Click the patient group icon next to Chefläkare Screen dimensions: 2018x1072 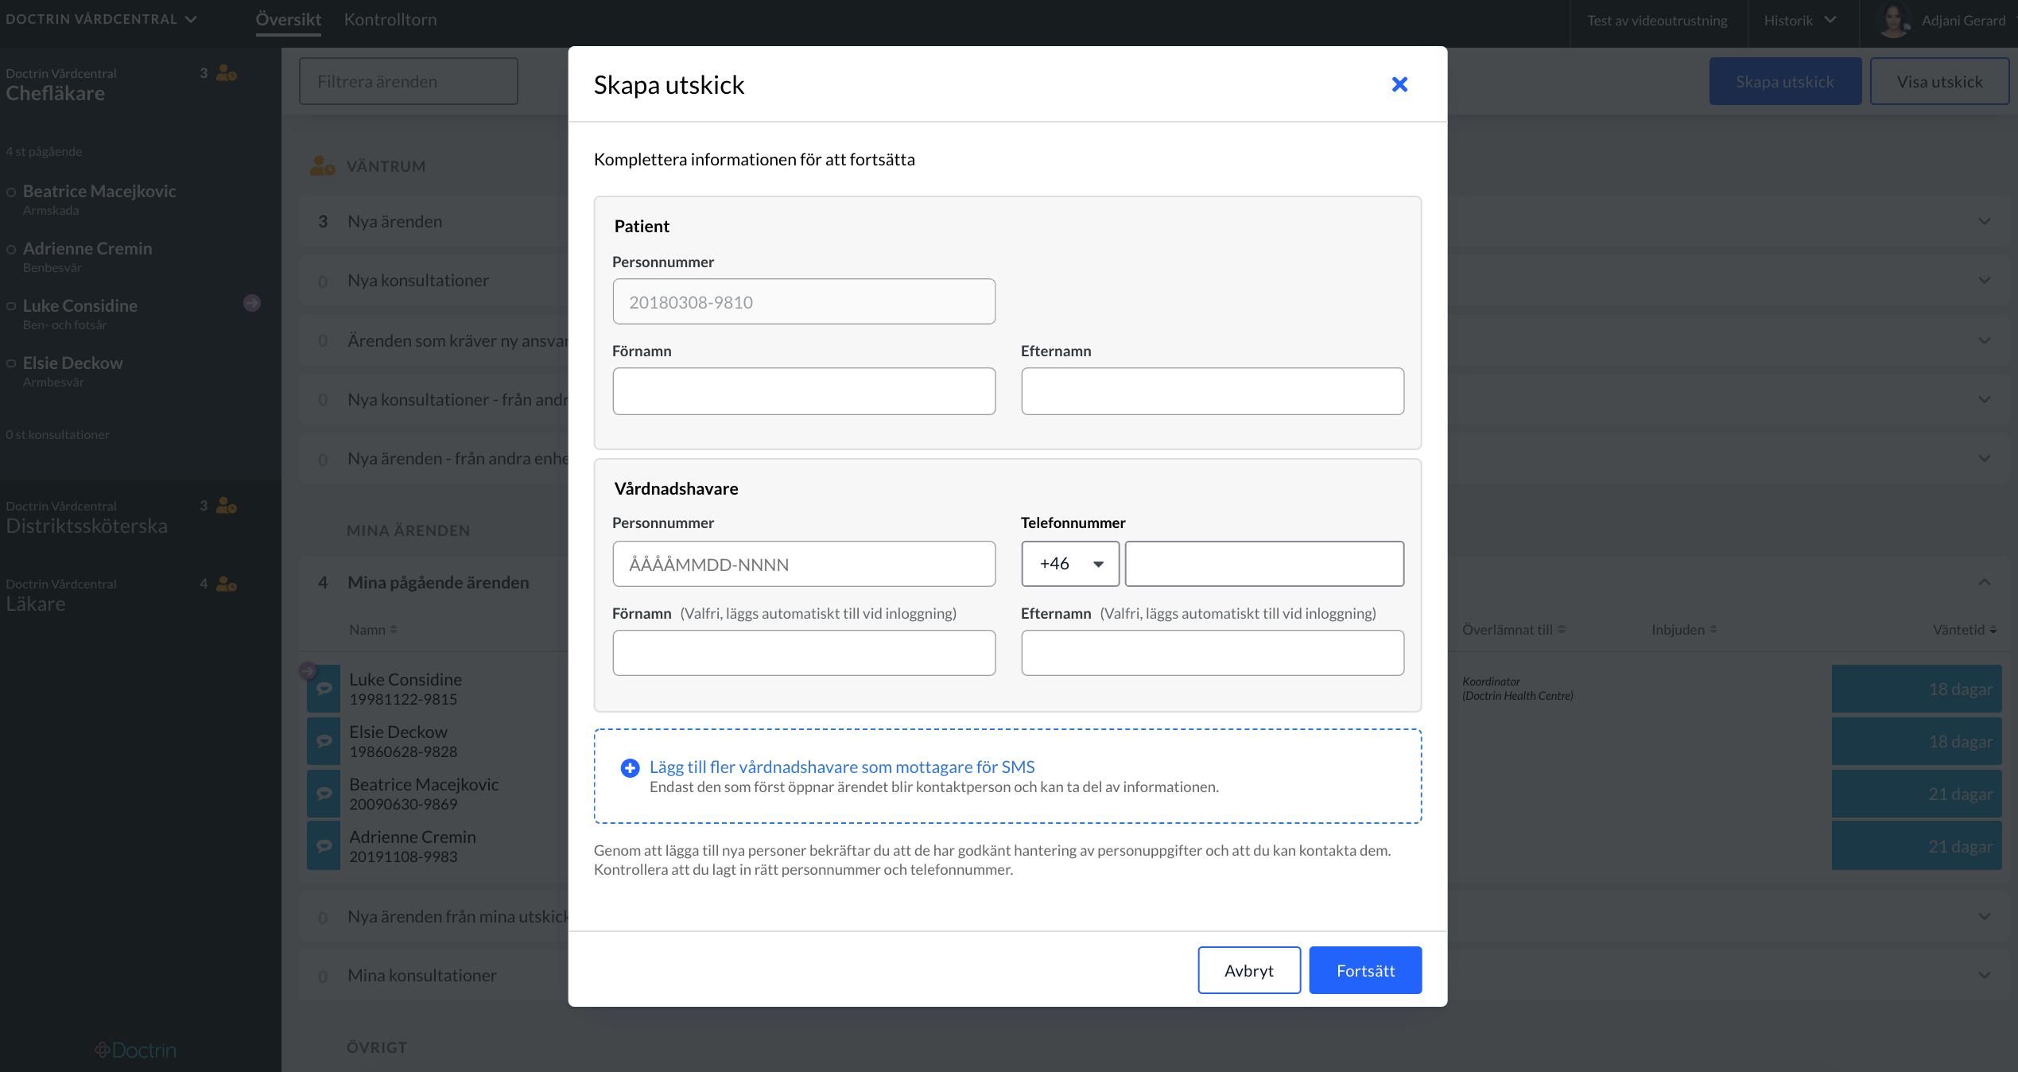pos(227,73)
